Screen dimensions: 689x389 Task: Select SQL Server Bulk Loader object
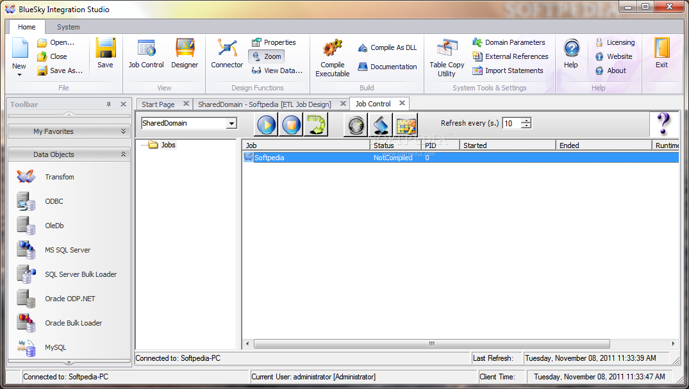tap(67, 274)
